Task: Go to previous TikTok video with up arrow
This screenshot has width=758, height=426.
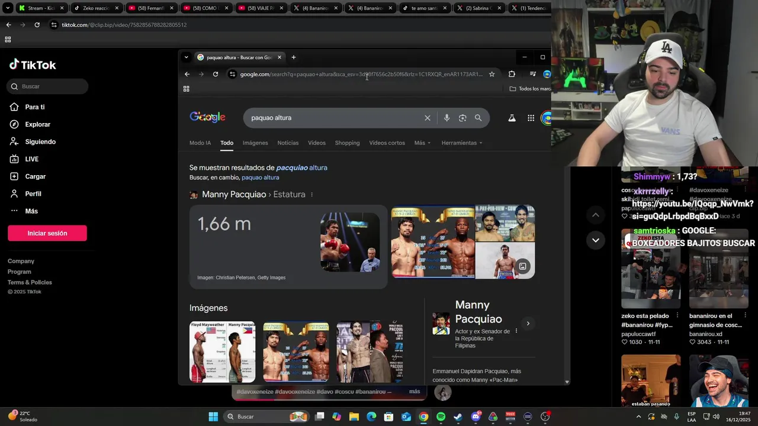Action: pos(596,215)
